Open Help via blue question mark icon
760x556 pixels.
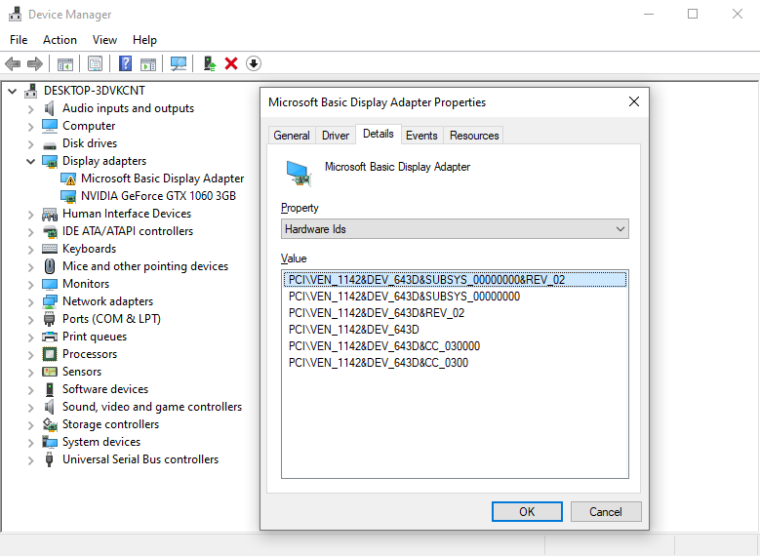click(125, 63)
